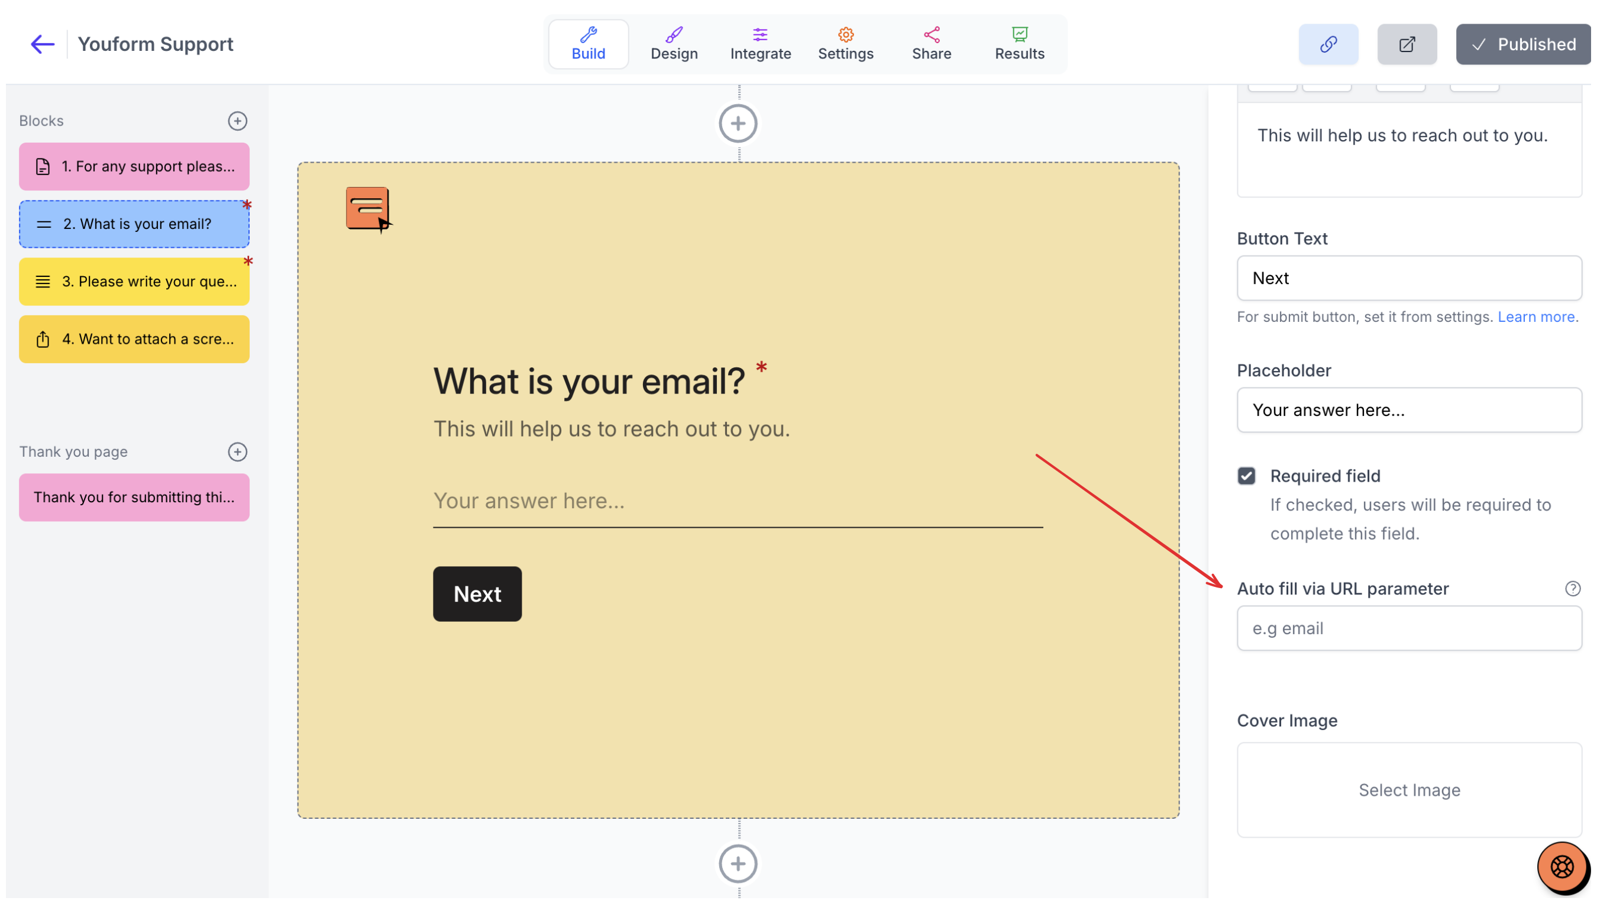Insert block above using top plus circle
Screen dimensions: 1597x904
(x=738, y=124)
